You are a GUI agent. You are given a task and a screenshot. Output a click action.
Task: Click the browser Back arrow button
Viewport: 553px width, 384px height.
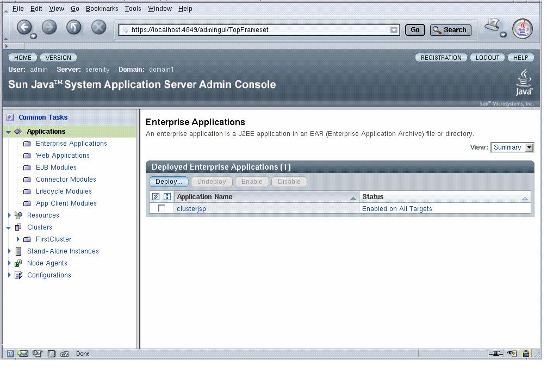pos(24,28)
